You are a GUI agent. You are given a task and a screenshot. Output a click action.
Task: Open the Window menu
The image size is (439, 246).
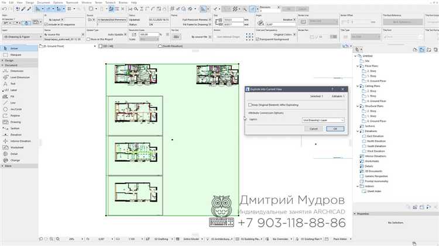(87, 2)
